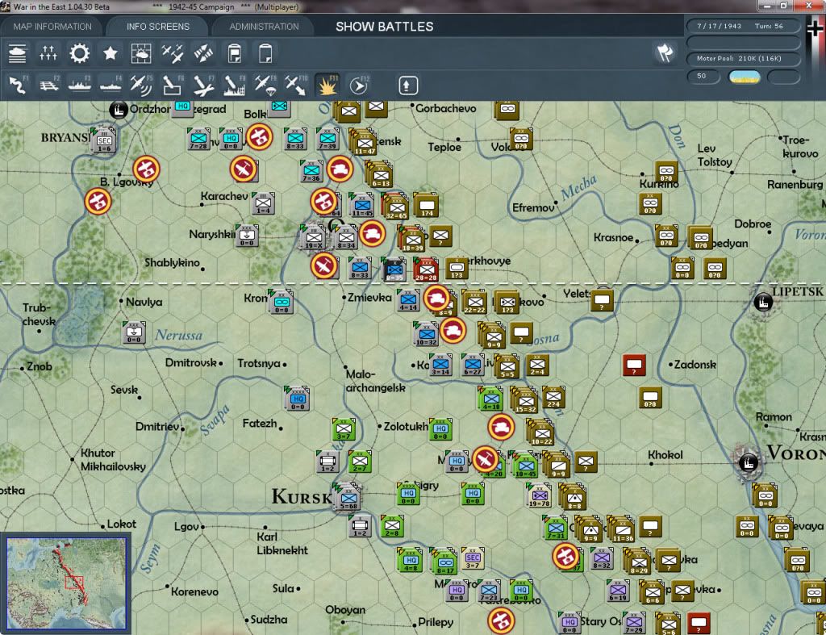Select the 11=36 Soviet unit stack
The width and height of the screenshot is (826, 635).
pyautogui.click(x=622, y=529)
